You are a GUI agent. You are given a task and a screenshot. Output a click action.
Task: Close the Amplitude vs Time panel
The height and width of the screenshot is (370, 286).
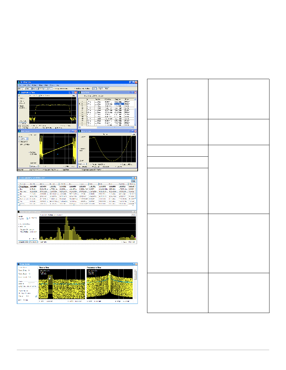pos(75,93)
